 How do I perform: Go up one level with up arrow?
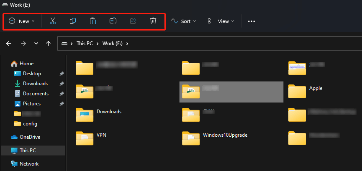click(x=48, y=43)
